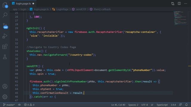Screen dimensions: 191x107
Task: Click HTMLInputElement type cast
Action: click(81, 70)
